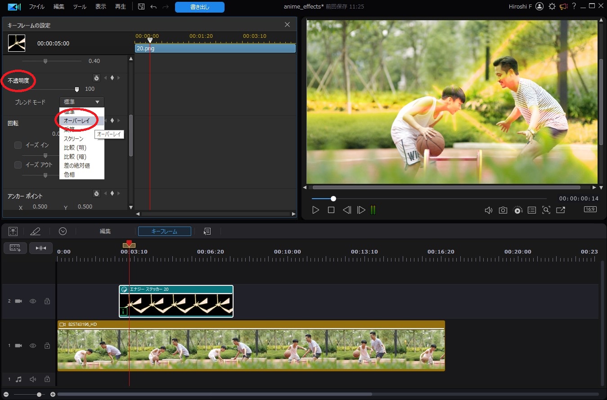Image resolution: width=607 pixels, height=400 pixels.
Task: Open the settings gear in title bar
Action: (x=552, y=6)
